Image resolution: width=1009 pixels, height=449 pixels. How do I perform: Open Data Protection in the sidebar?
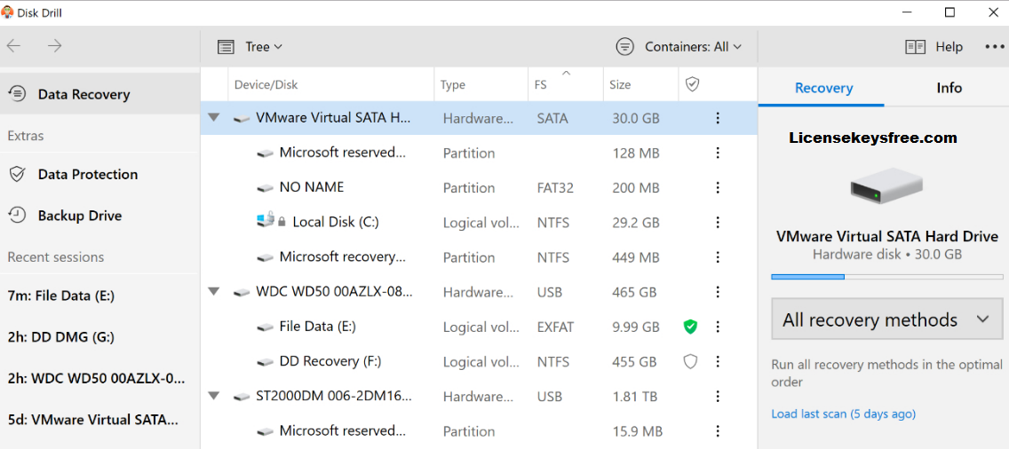[99, 174]
